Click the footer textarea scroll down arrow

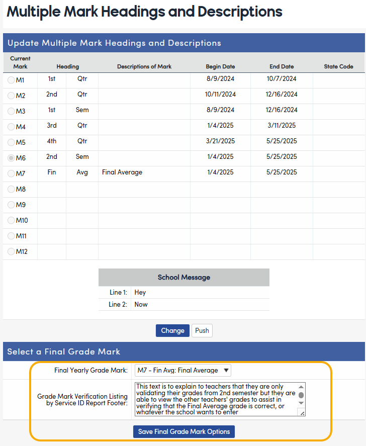coord(301,403)
